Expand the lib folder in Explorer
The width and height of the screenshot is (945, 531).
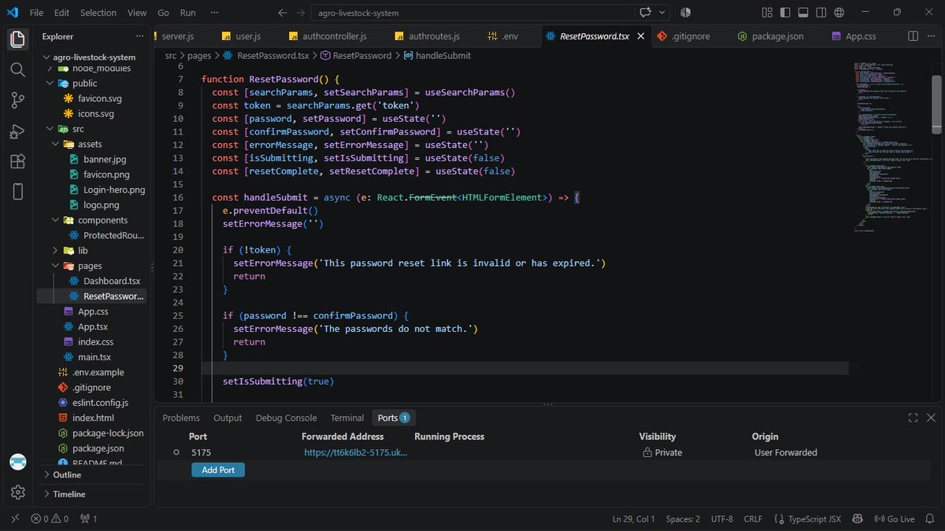tap(83, 251)
